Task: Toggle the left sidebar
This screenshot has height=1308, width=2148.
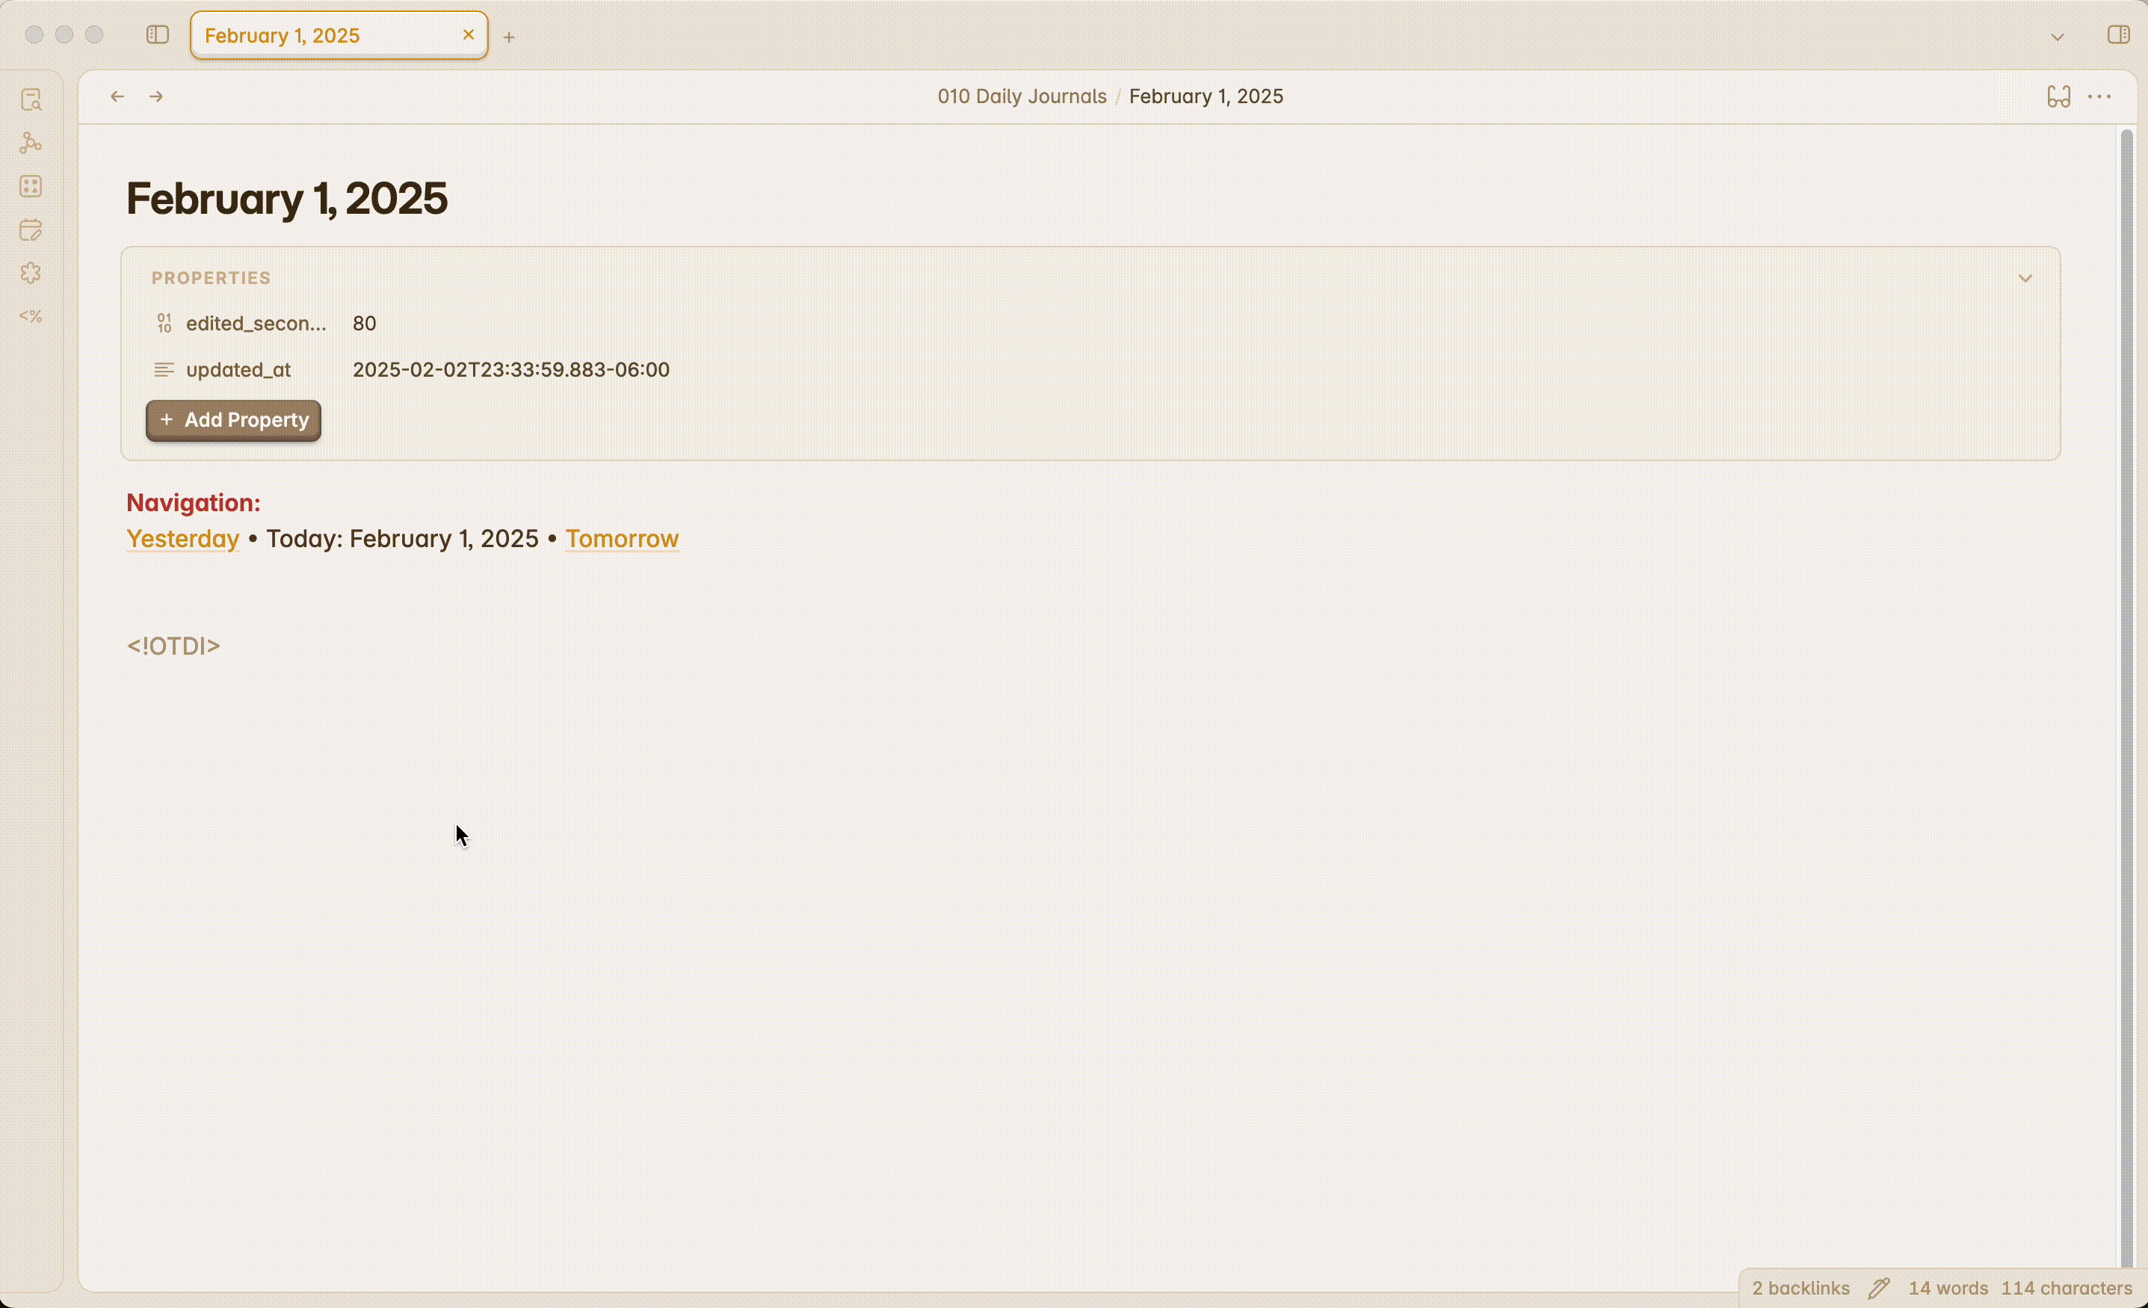Action: tap(158, 35)
